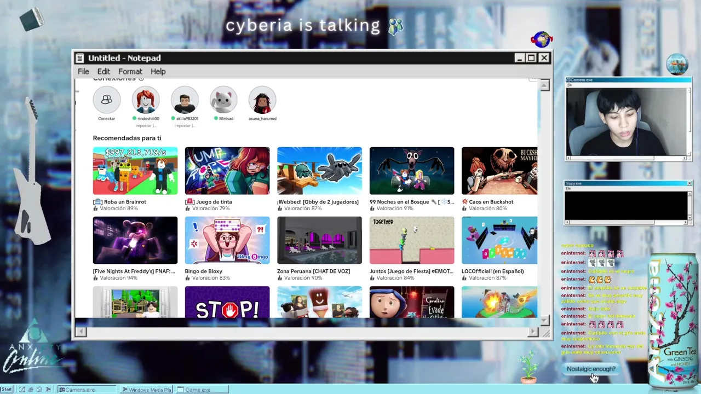Open the Format menu in Notepad
Image resolution: width=701 pixels, height=394 pixels.
click(130, 72)
